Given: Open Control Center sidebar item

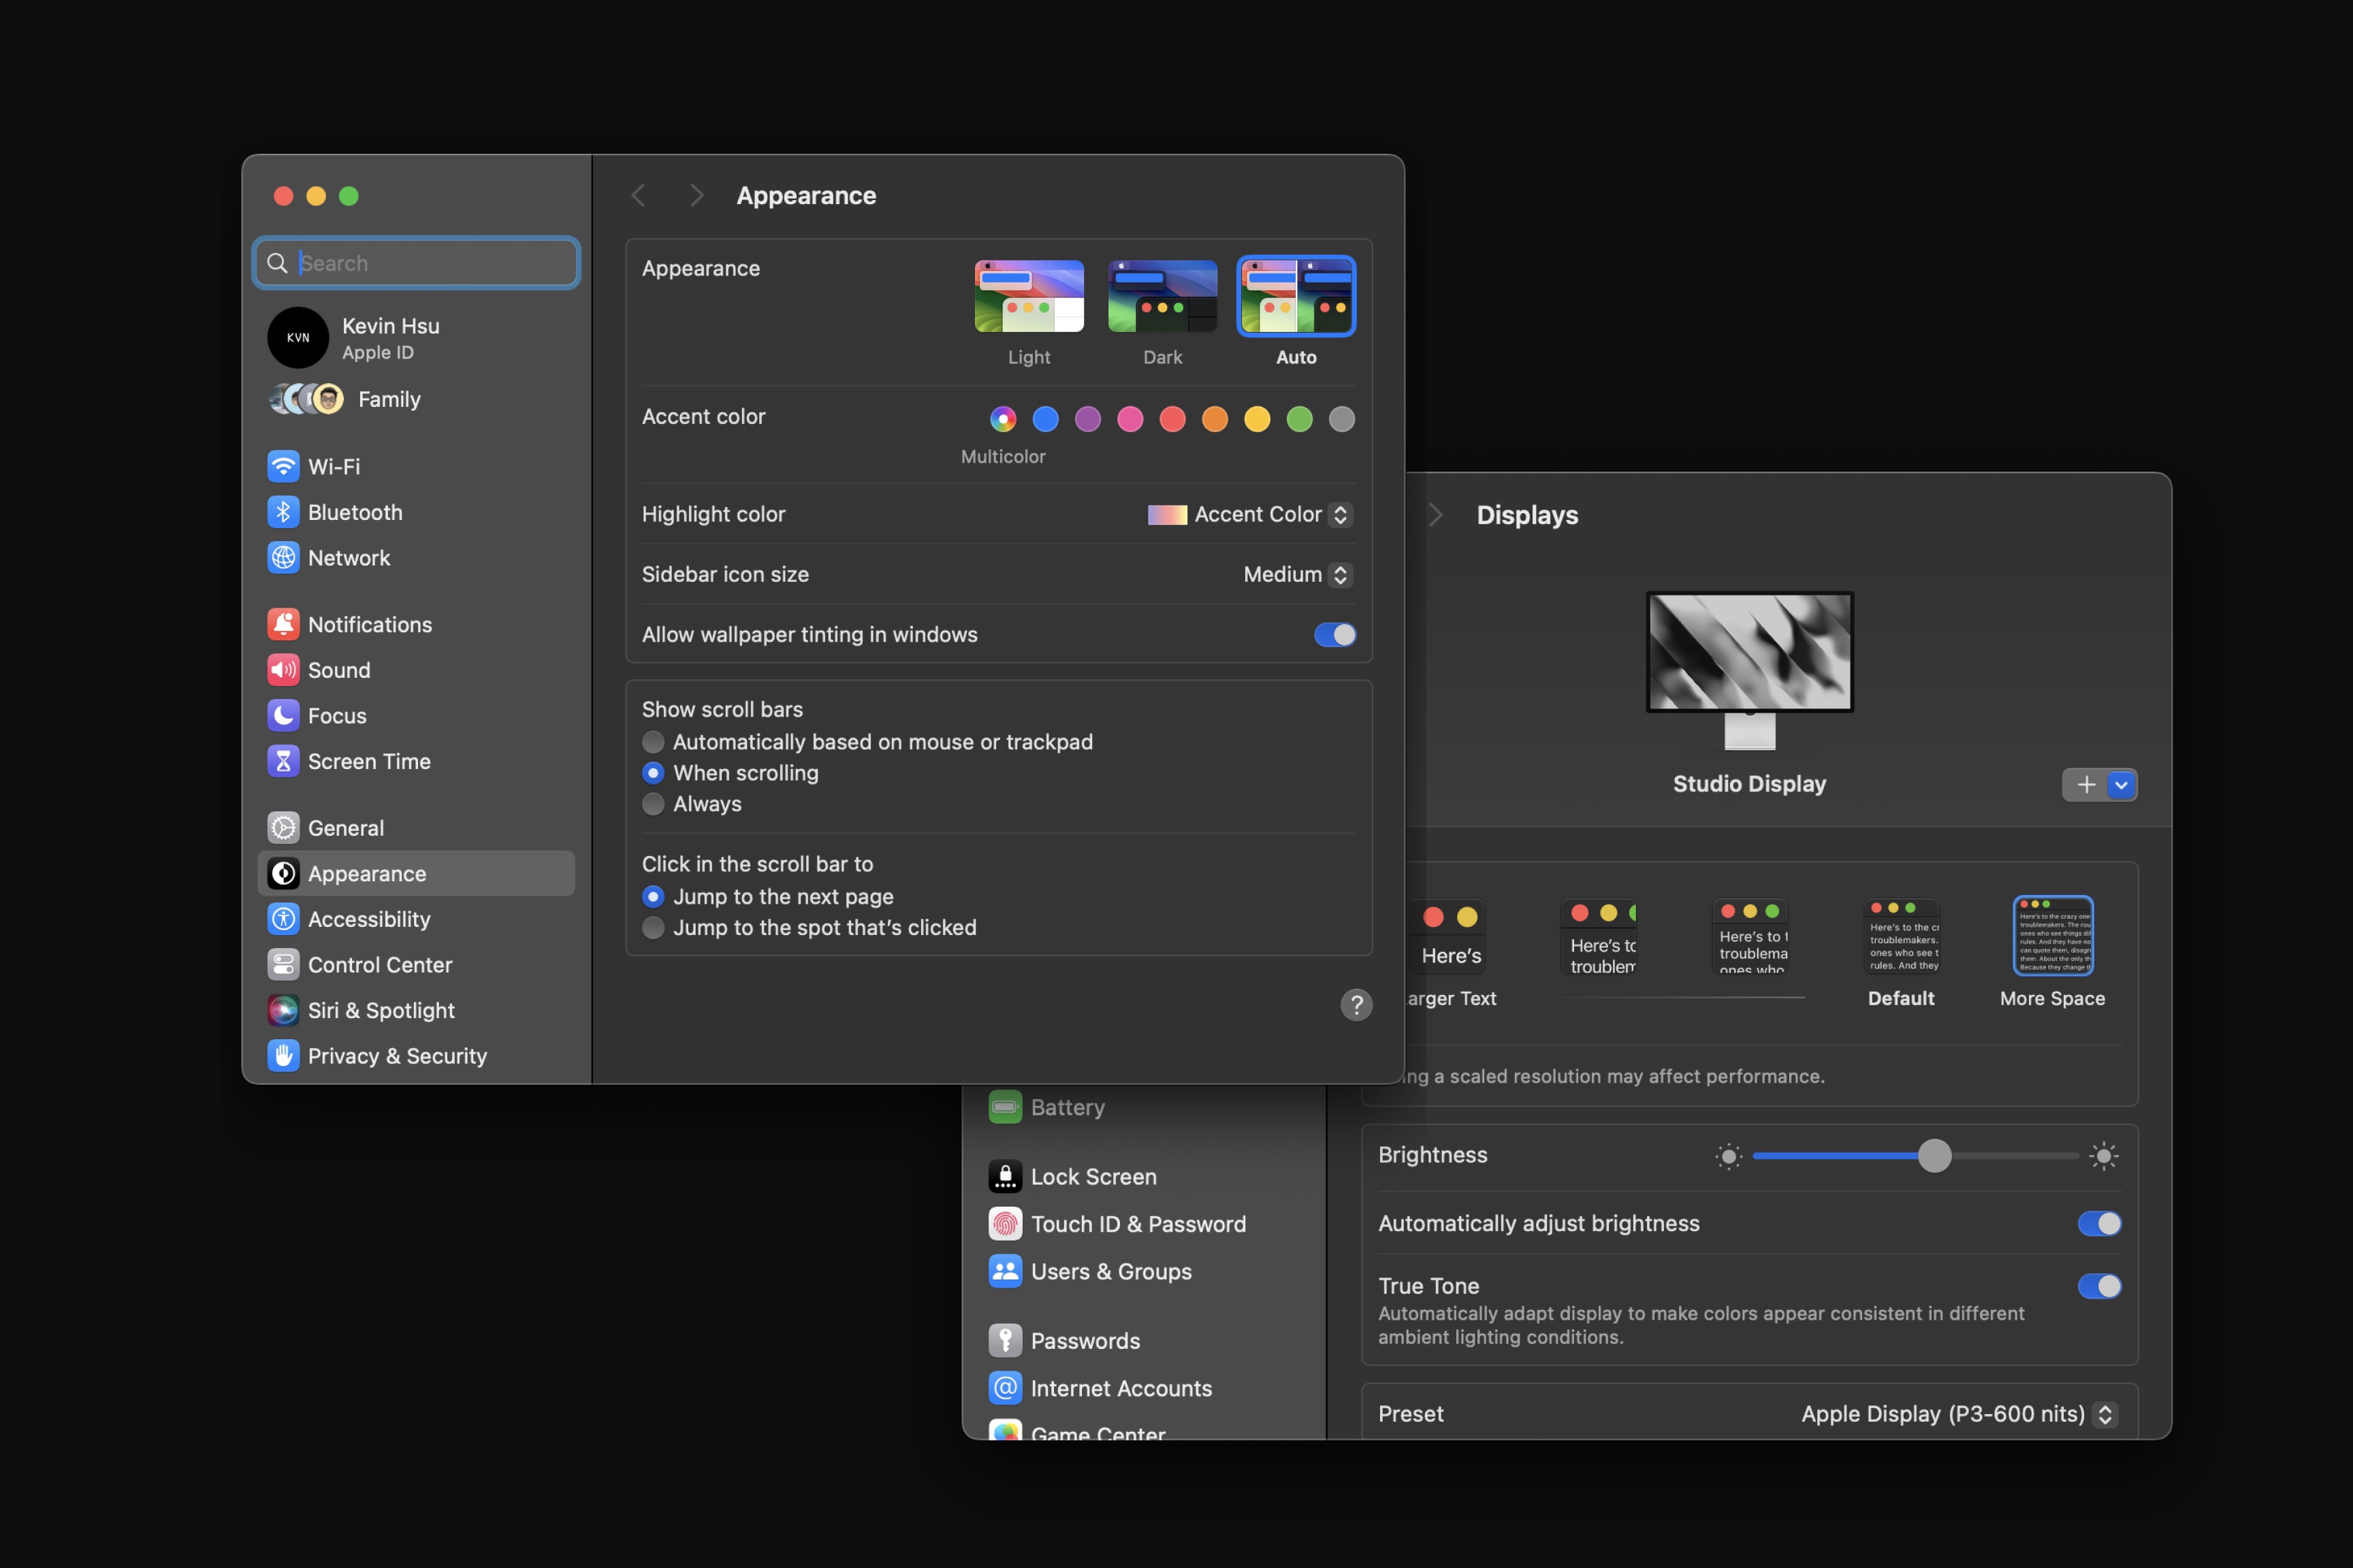Looking at the screenshot, I should pos(379,965).
